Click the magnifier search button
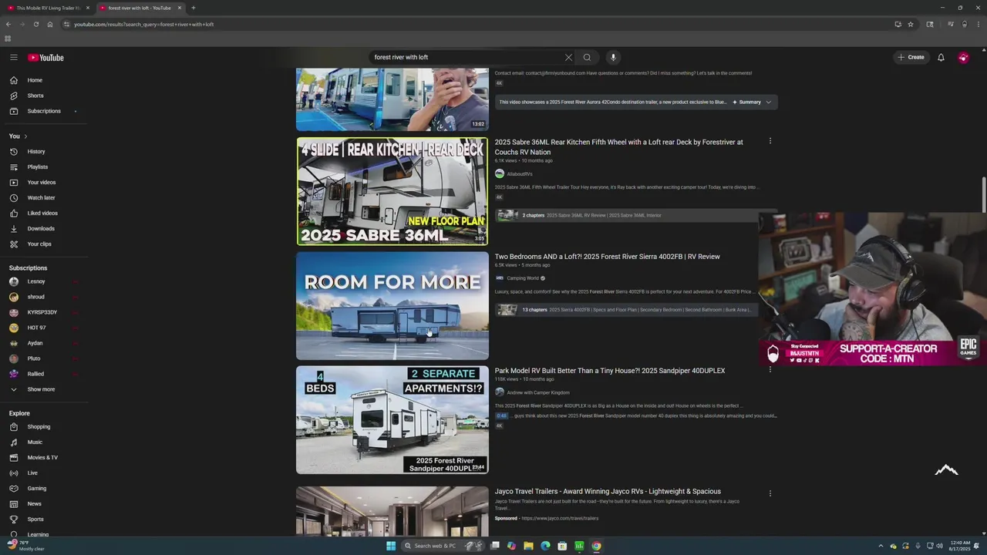This screenshot has width=987, height=555. 587,57
